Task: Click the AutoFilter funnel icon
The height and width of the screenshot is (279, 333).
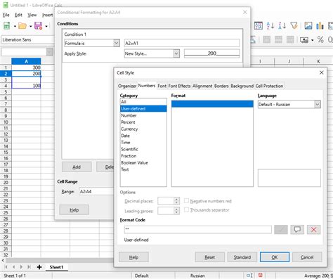Action: coord(294,25)
